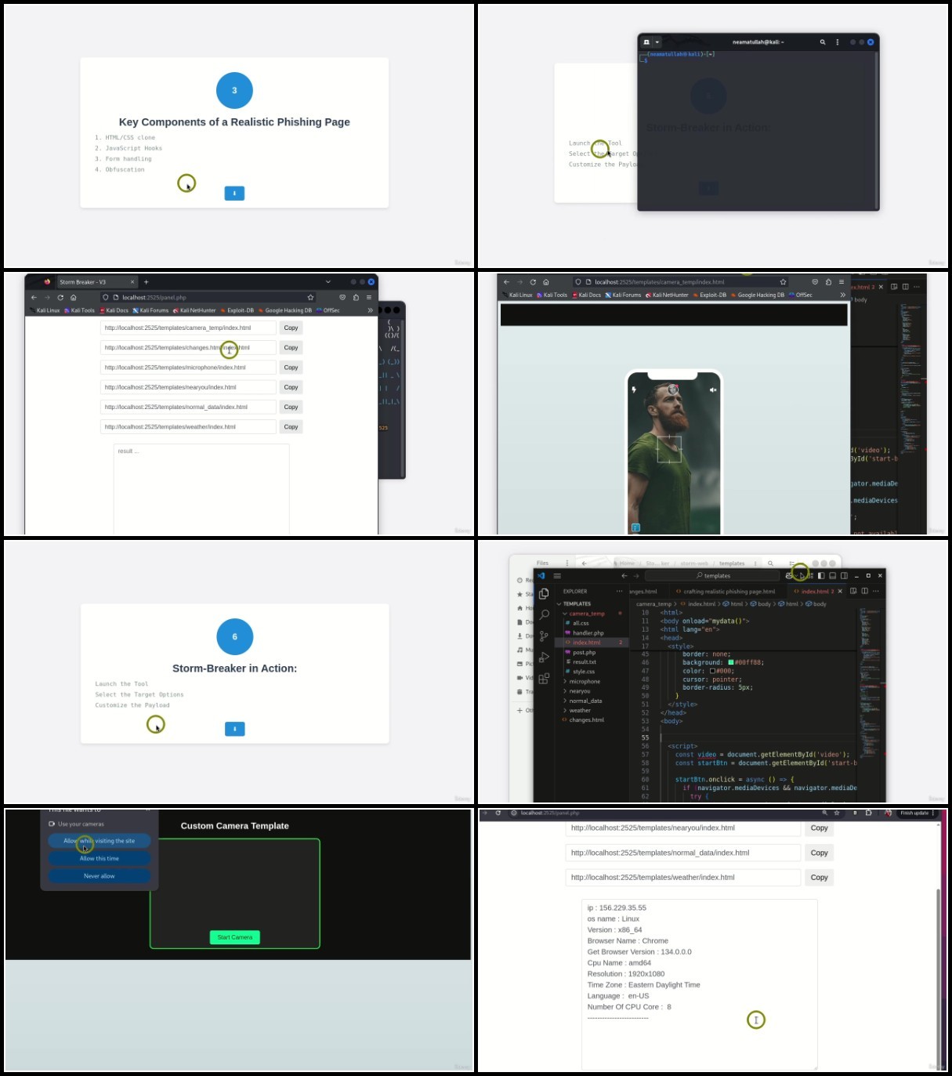Open the Source Control view in VS Code

(x=544, y=636)
